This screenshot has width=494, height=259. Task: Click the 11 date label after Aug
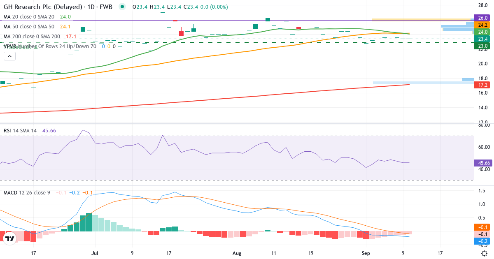274,253
